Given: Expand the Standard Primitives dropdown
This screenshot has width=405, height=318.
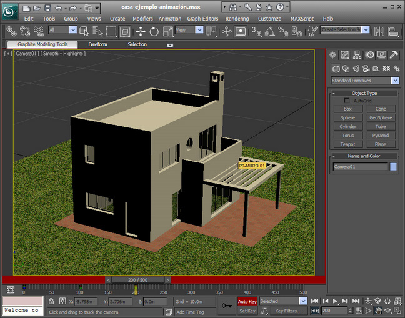Looking at the screenshot, I should pyautogui.click(x=395, y=81).
